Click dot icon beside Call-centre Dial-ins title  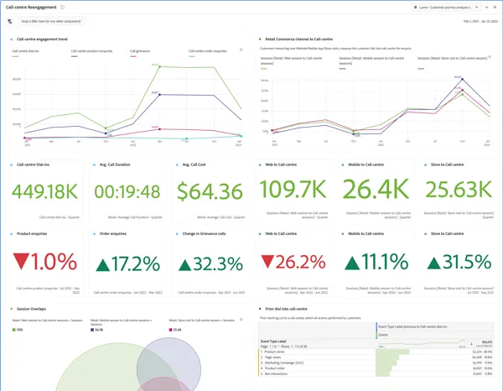click(x=12, y=164)
